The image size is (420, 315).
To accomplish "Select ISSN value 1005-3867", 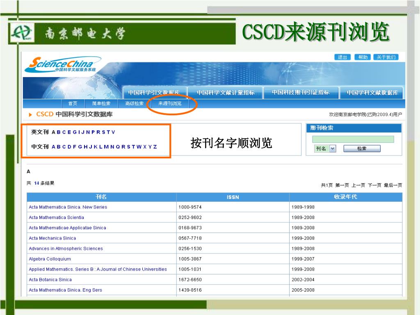I will coord(190,259).
